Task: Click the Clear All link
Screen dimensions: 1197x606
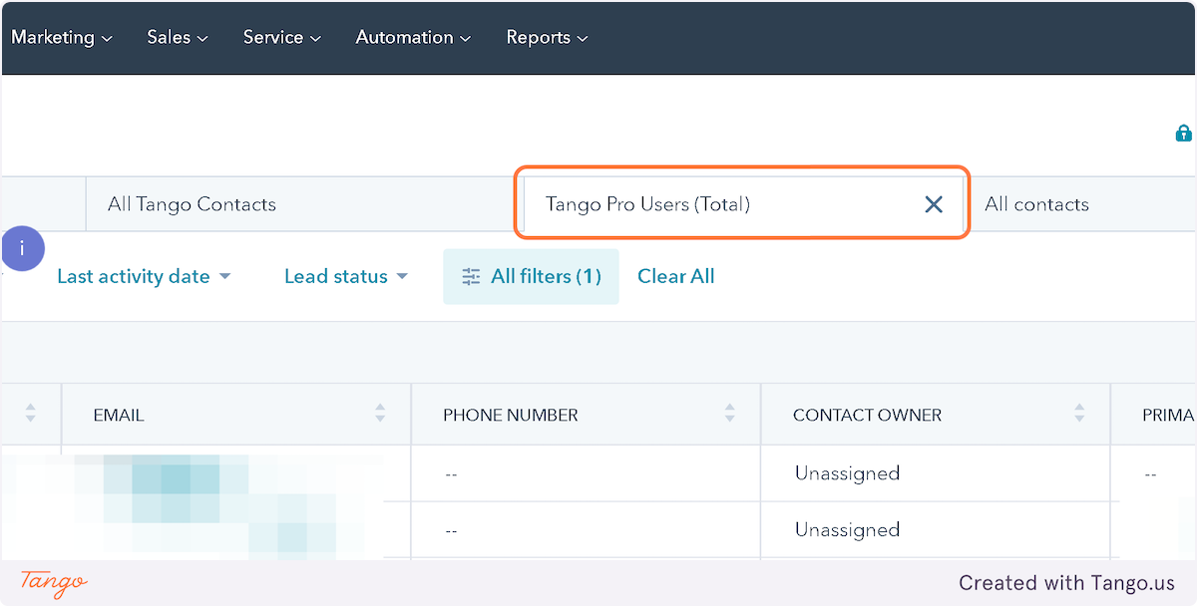Action: coord(675,276)
